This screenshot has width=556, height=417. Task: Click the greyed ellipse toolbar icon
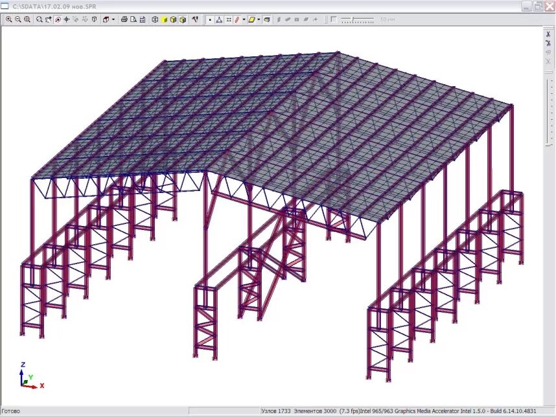click(x=288, y=19)
